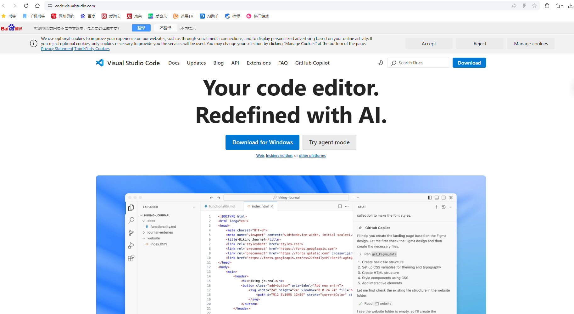Open the other platforms link
Screen dimensions: 574x314
click(x=312, y=156)
